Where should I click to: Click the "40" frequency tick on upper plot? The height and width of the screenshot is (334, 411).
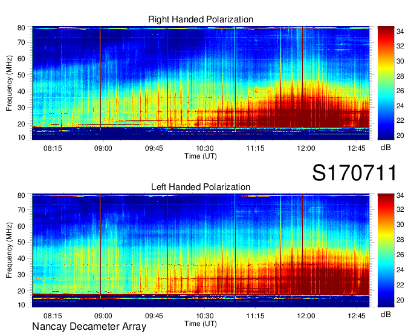(21, 91)
